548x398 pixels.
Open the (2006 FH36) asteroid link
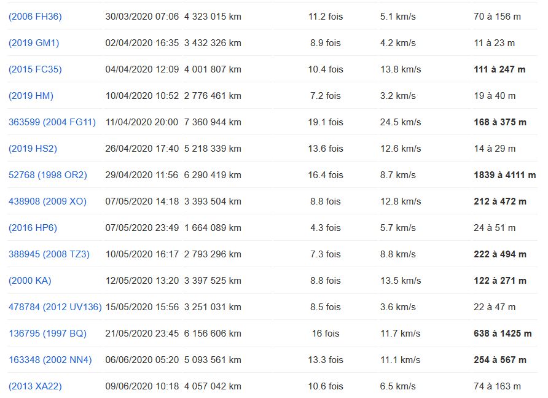coord(35,17)
